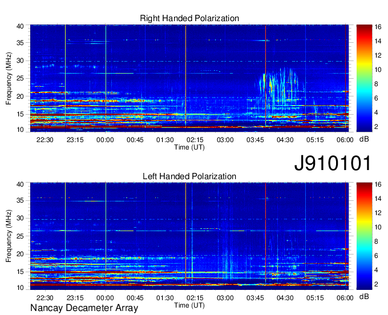Click the red vertical line near 04:00 in Right Handed spectrogram

point(265,75)
